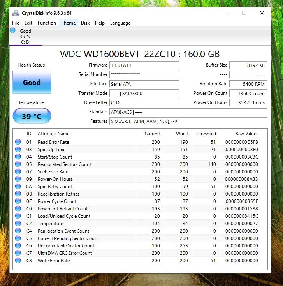283x286 pixels.
Task: Minimize the CrystalDiskInfo window
Action: [x=227, y=13]
